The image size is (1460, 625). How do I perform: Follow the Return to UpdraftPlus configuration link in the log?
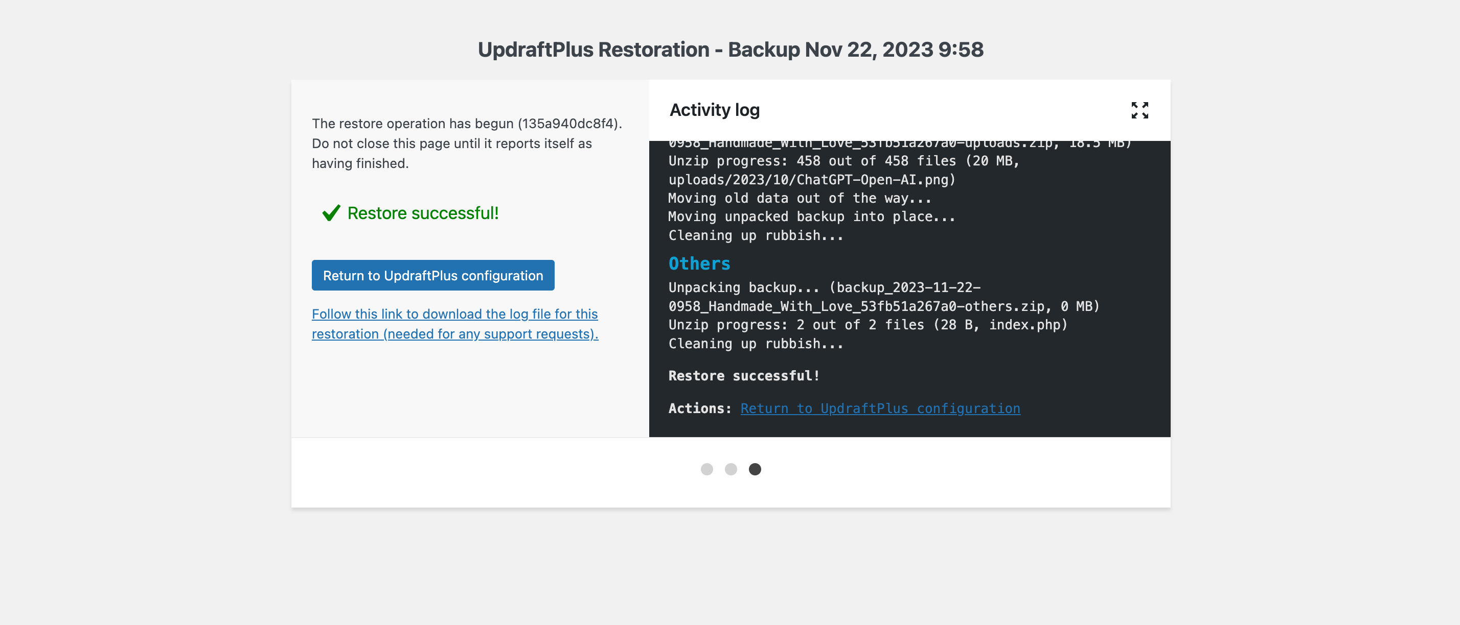880,408
